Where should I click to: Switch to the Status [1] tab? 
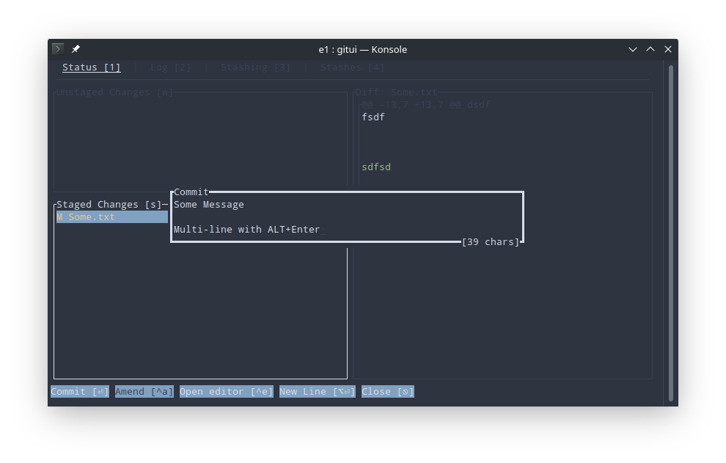(91, 68)
